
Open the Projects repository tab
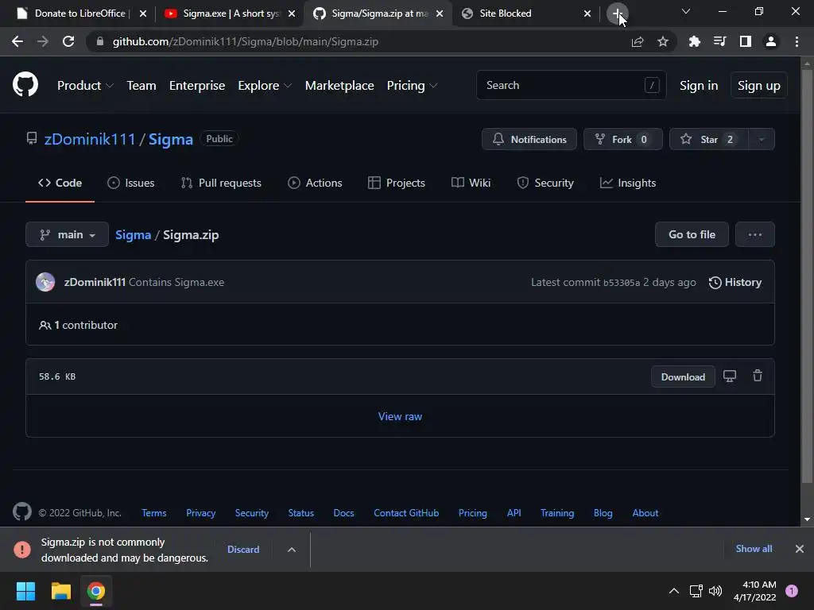point(397,183)
